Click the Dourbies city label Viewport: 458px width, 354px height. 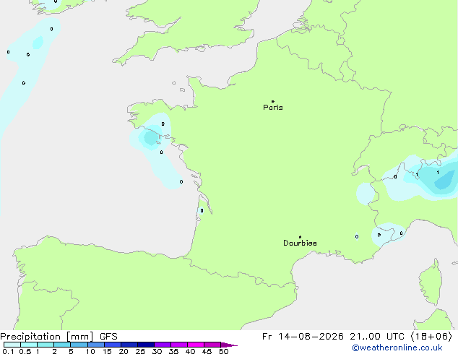pyautogui.click(x=300, y=243)
